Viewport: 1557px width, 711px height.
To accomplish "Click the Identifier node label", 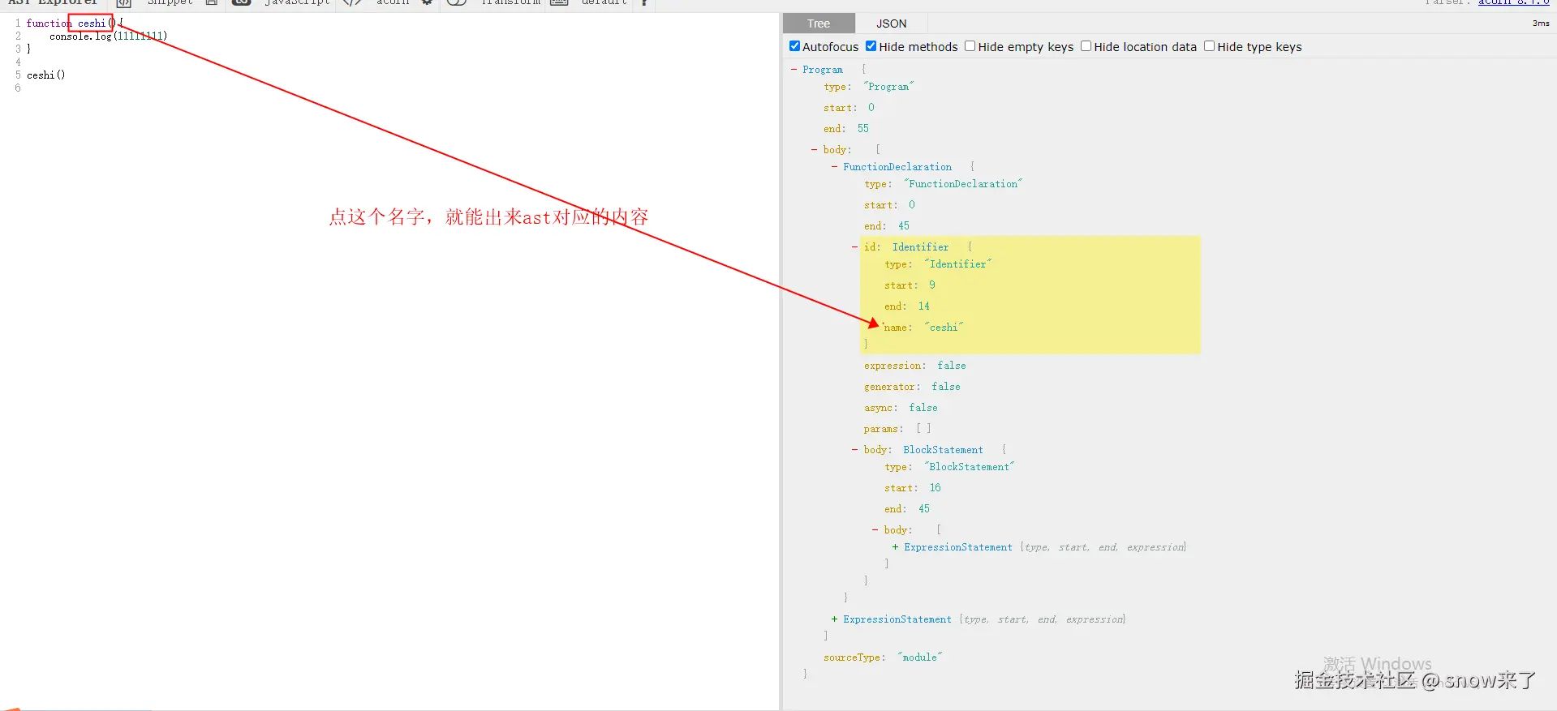I will coord(920,247).
